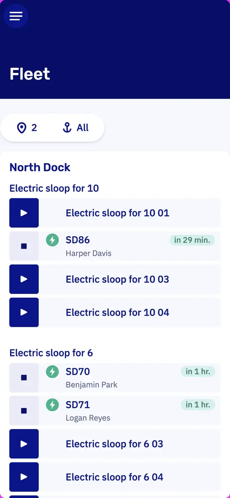230x498 pixels.
Task: Open the hamburger menu
Action: [16, 16]
